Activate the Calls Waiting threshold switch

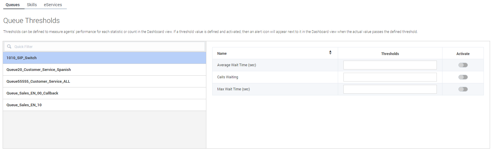point(463,77)
